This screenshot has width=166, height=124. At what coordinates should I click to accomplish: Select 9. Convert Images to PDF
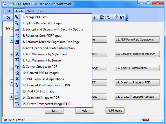[53, 67]
